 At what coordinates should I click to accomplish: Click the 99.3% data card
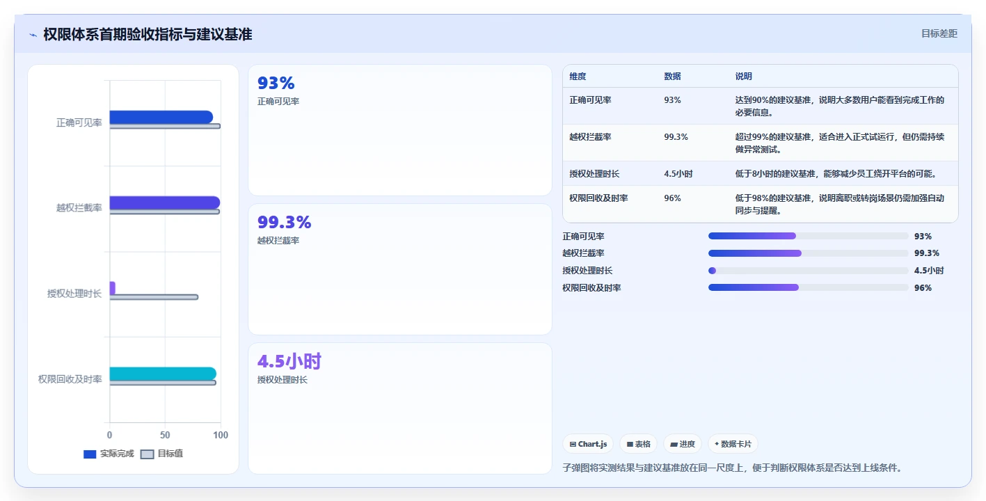(x=400, y=269)
